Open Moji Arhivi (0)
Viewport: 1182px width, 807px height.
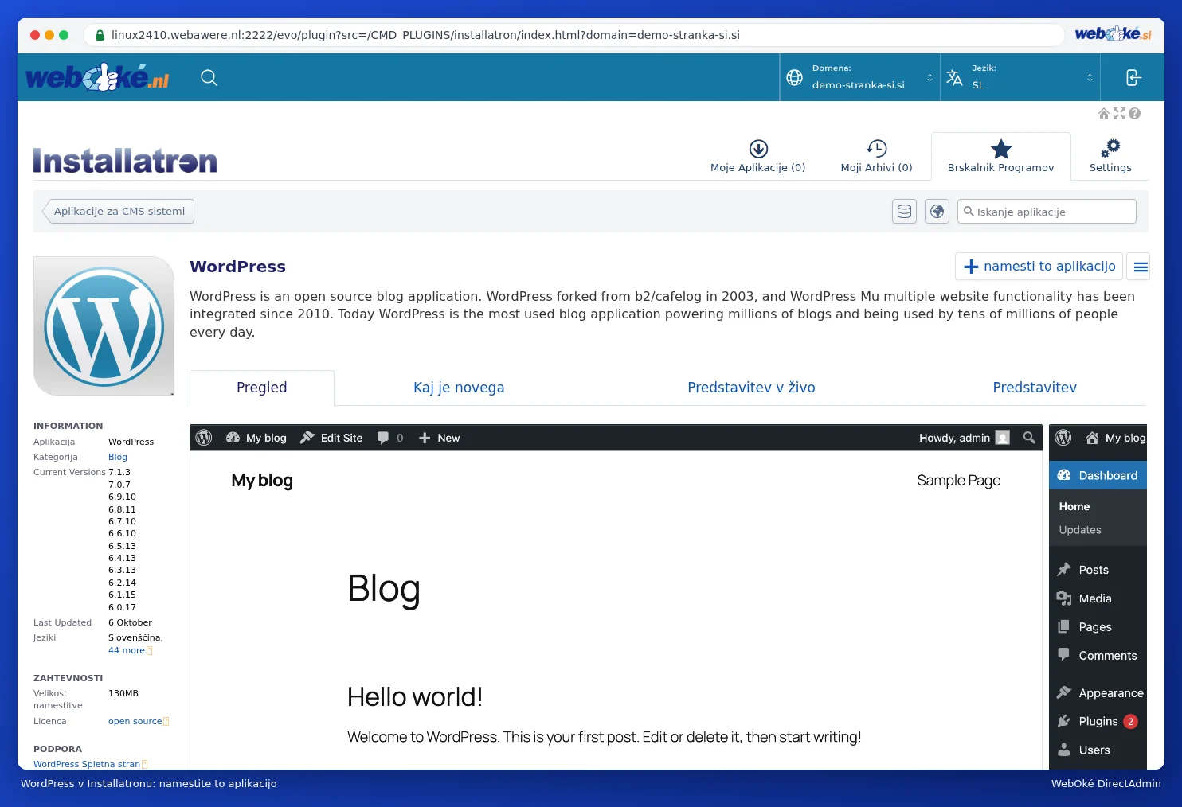pyautogui.click(x=877, y=156)
